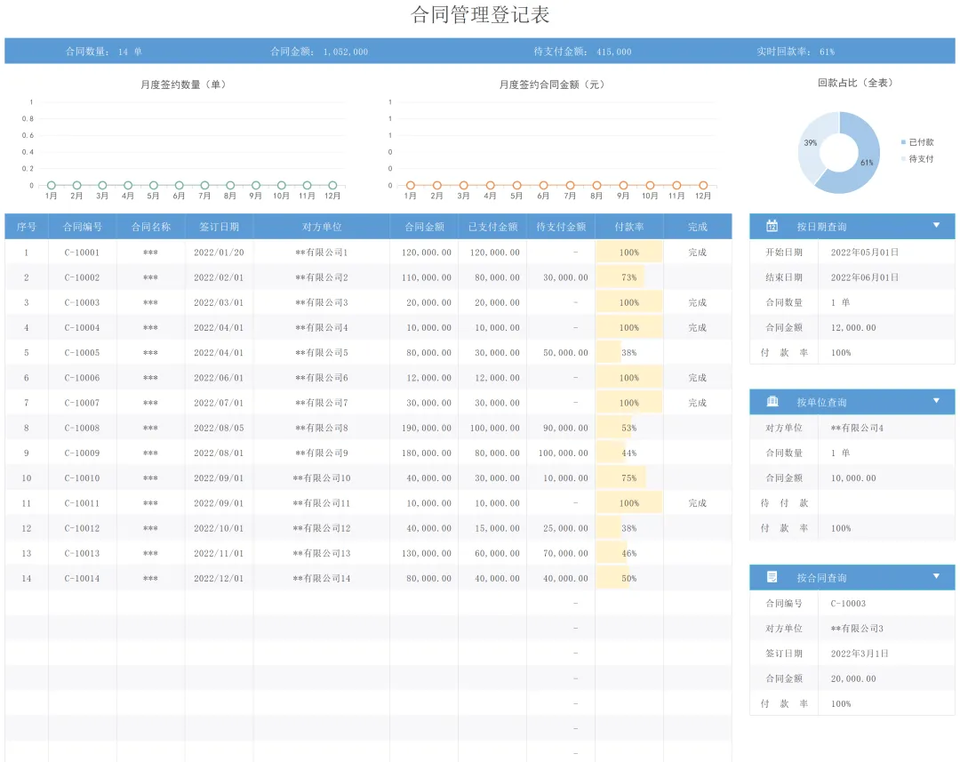Click the 合同编号 query value C-10003
Viewport: 960px width, 762px height.
click(x=848, y=604)
